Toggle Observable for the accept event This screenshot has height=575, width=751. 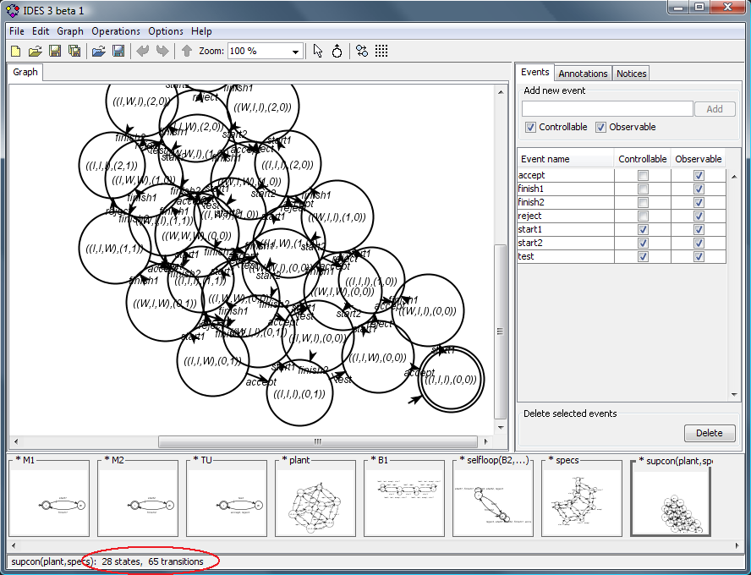click(x=699, y=176)
